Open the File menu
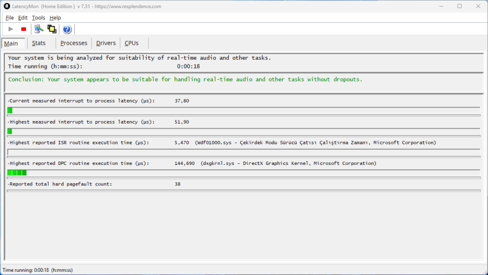The width and height of the screenshot is (488, 275). (10, 18)
